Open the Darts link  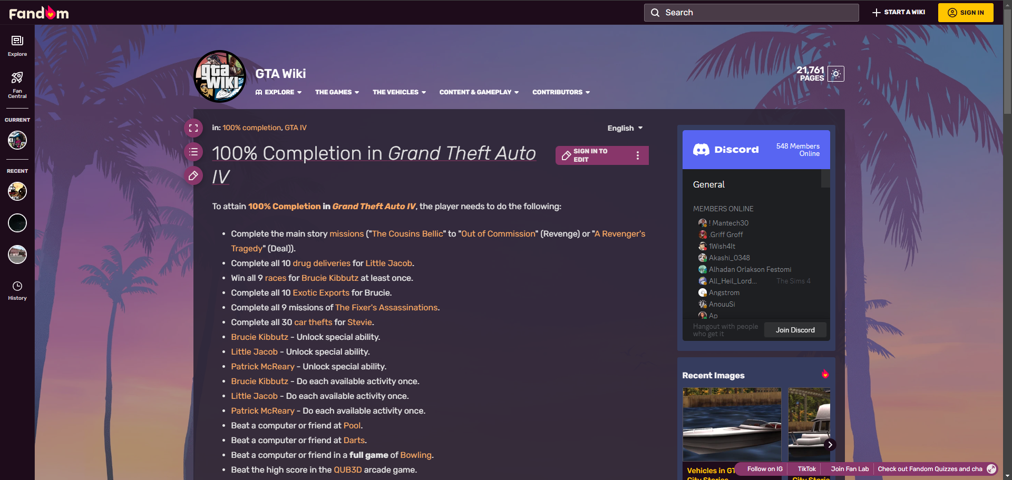click(x=354, y=440)
